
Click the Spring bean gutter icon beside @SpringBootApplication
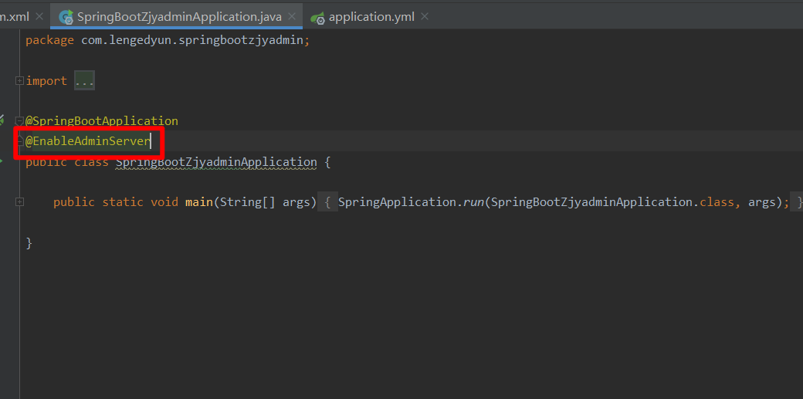pyautogui.click(x=2, y=120)
